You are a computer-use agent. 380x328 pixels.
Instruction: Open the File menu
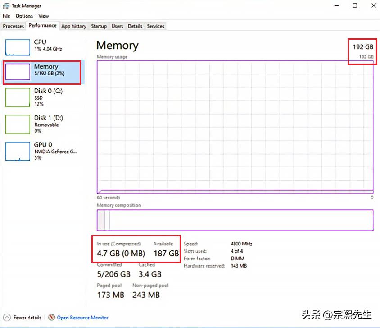click(x=6, y=16)
